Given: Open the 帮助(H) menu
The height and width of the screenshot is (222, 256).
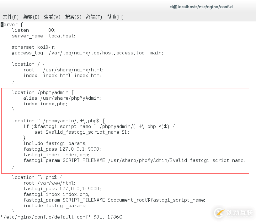Looking at the screenshot, I should 115,17.
